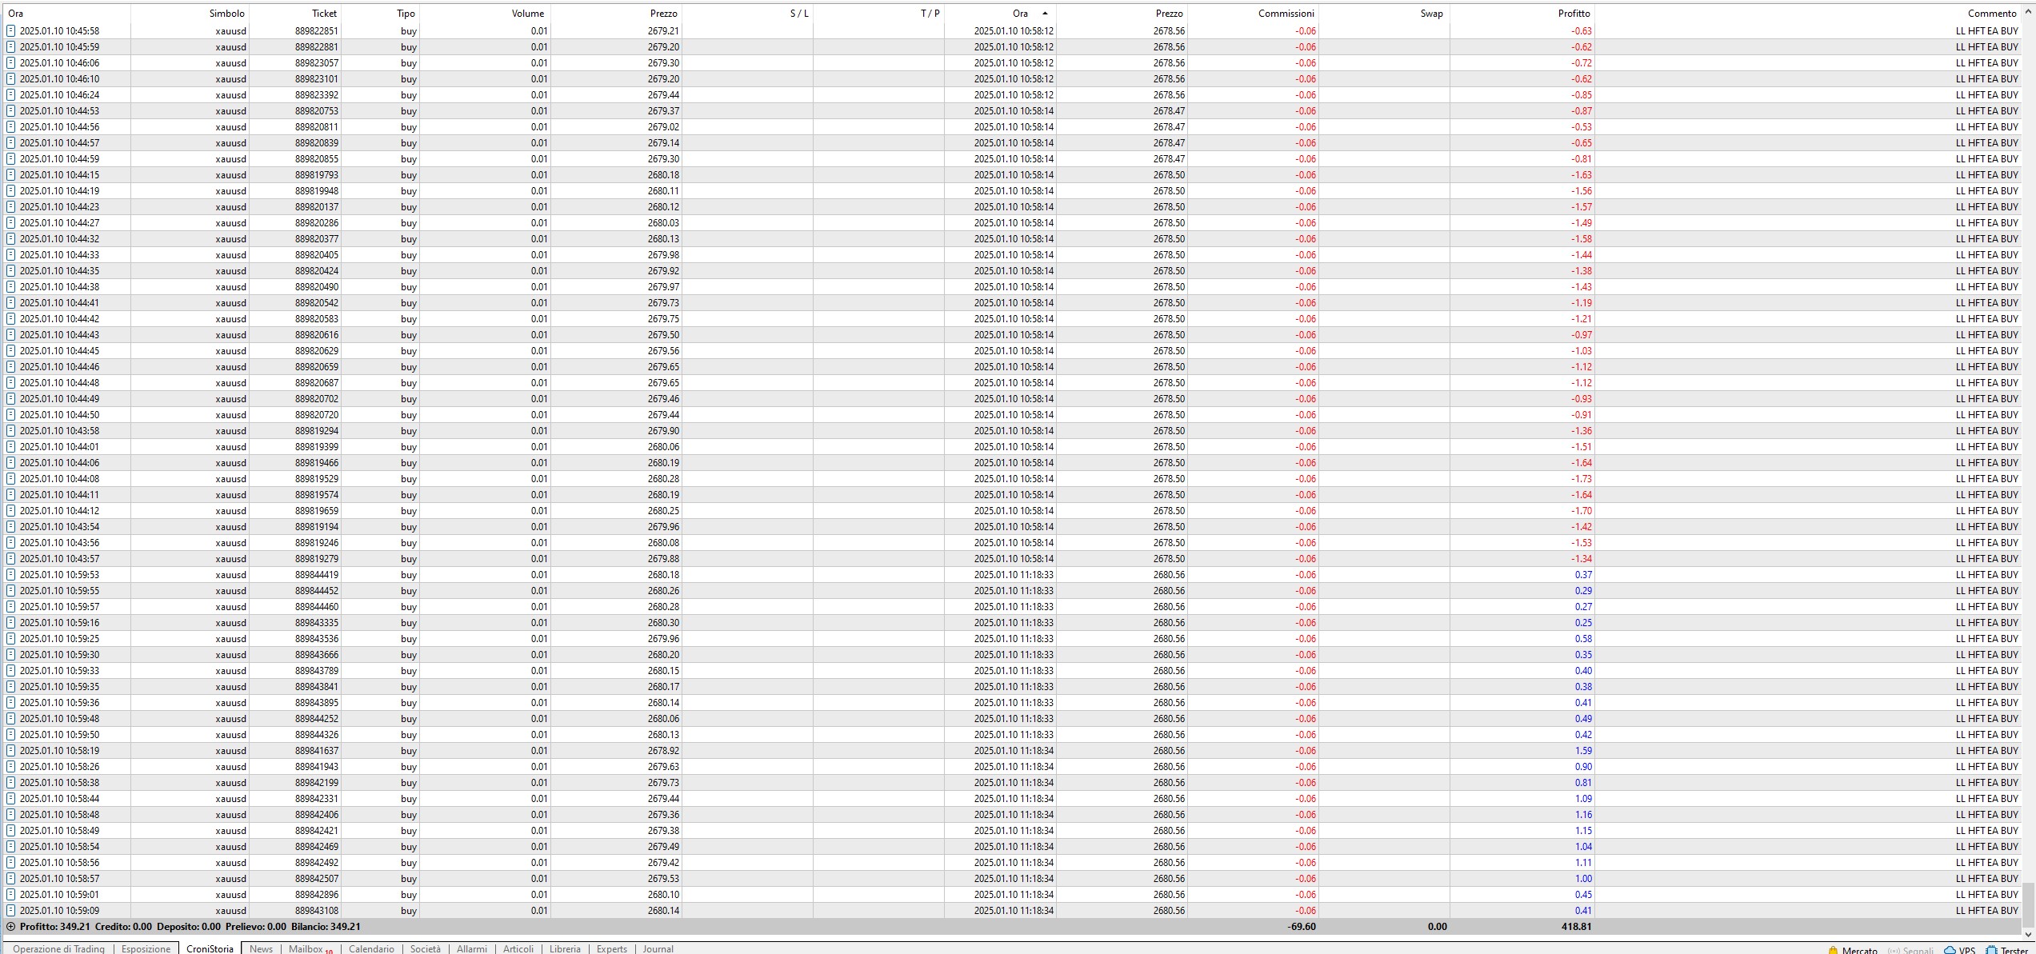This screenshot has height=954, width=2036.
Task: Click the order icon of ticket 889841637 row
Action: (x=11, y=751)
